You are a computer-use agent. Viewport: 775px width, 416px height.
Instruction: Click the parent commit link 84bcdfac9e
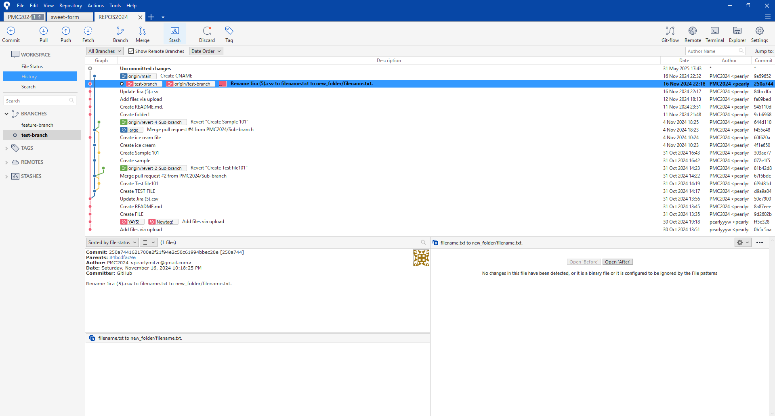[x=122, y=257]
